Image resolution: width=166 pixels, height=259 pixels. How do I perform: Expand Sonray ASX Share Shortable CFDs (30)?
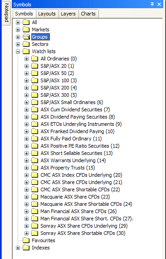(x=26, y=233)
